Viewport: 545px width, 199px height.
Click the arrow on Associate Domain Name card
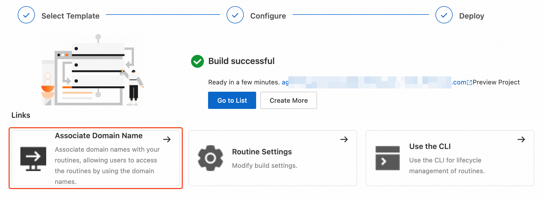[x=167, y=139]
